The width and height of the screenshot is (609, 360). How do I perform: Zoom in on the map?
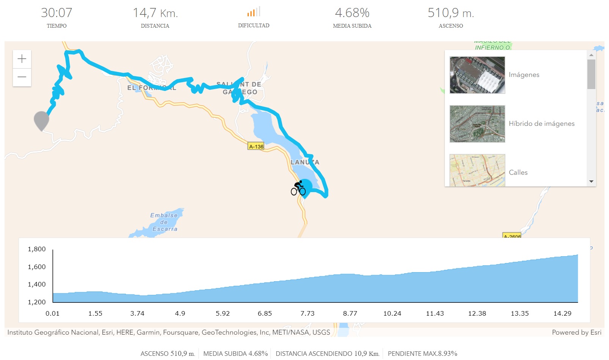[x=22, y=59]
